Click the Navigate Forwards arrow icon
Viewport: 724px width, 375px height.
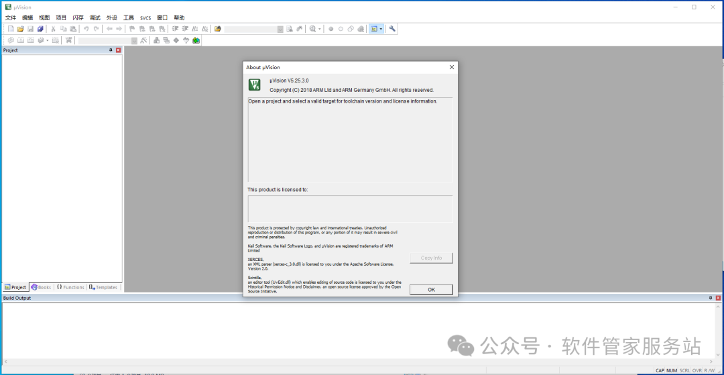(119, 29)
